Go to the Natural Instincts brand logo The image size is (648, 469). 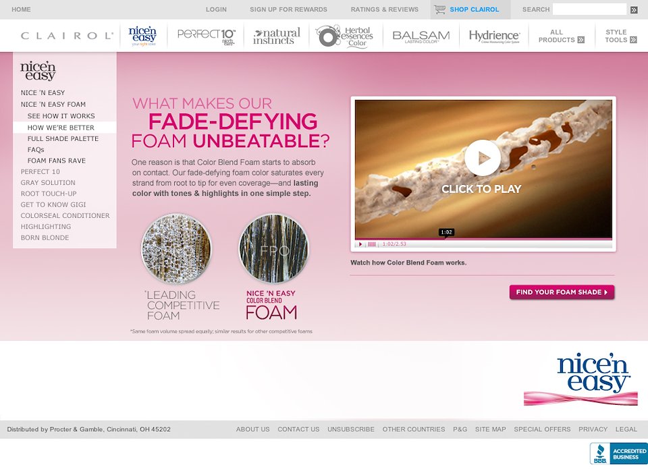click(x=277, y=36)
